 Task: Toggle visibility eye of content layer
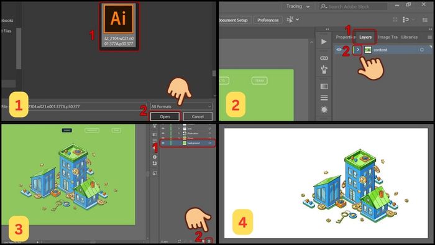[x=339, y=50]
